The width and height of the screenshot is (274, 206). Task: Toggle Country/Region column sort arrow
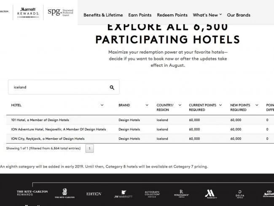180,105
